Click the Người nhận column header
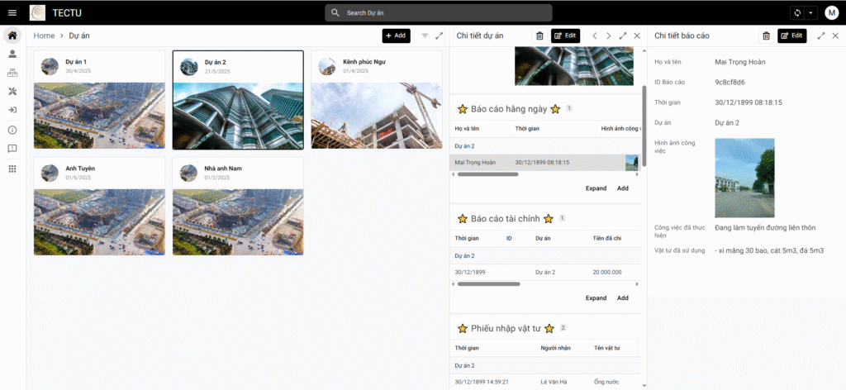This screenshot has width=846, height=390. (x=555, y=348)
